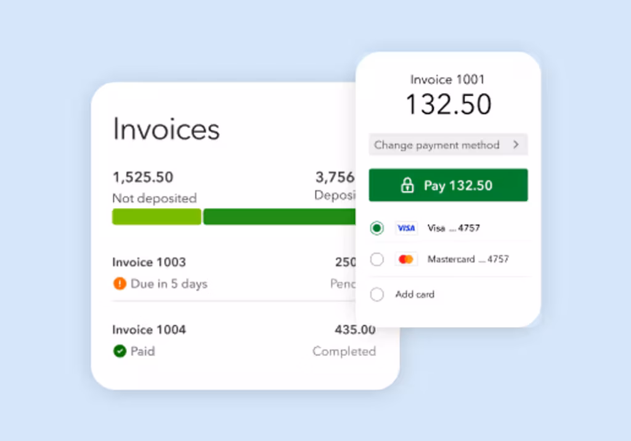
Task: Click the green Pay 132.50 button
Action: pyautogui.click(x=448, y=185)
